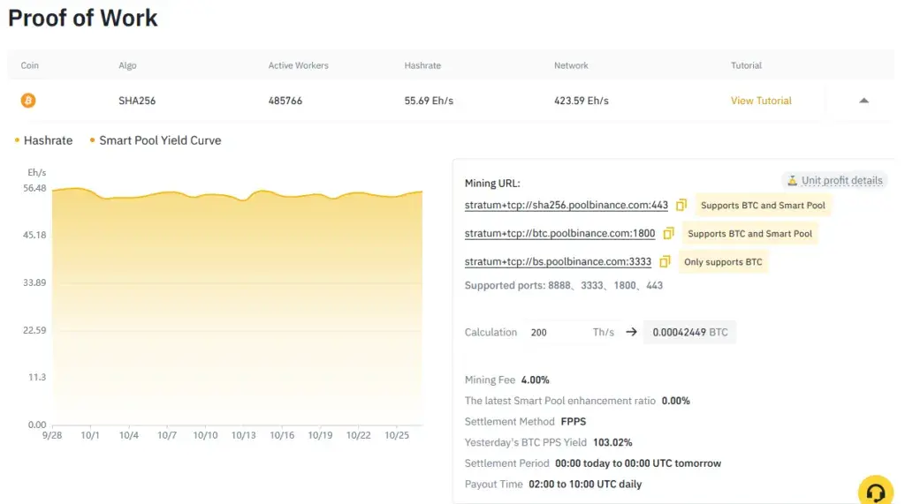Viewport: 905px width, 504px height.
Task: Click the 10/13 date on the chart axis
Action: pos(244,435)
